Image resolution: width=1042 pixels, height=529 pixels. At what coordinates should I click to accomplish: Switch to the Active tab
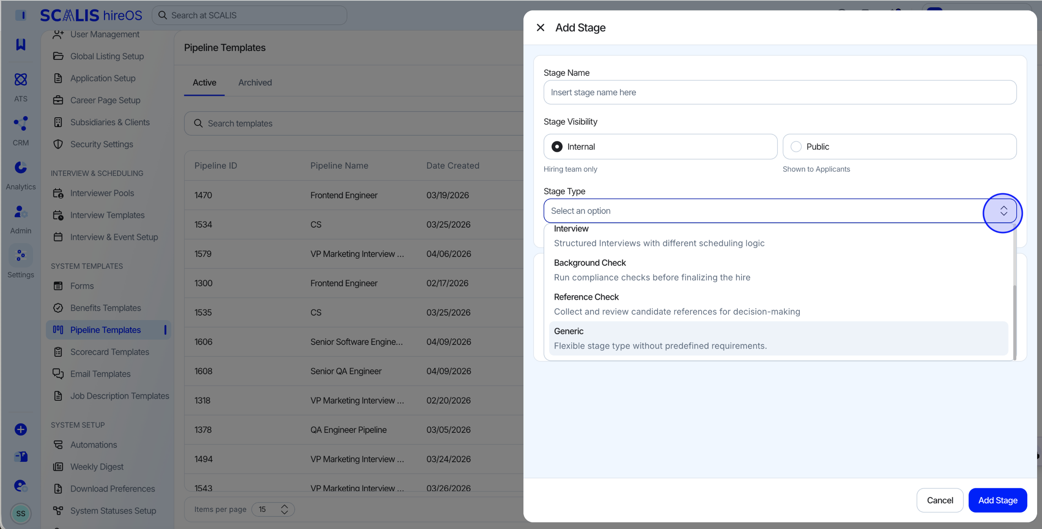204,83
